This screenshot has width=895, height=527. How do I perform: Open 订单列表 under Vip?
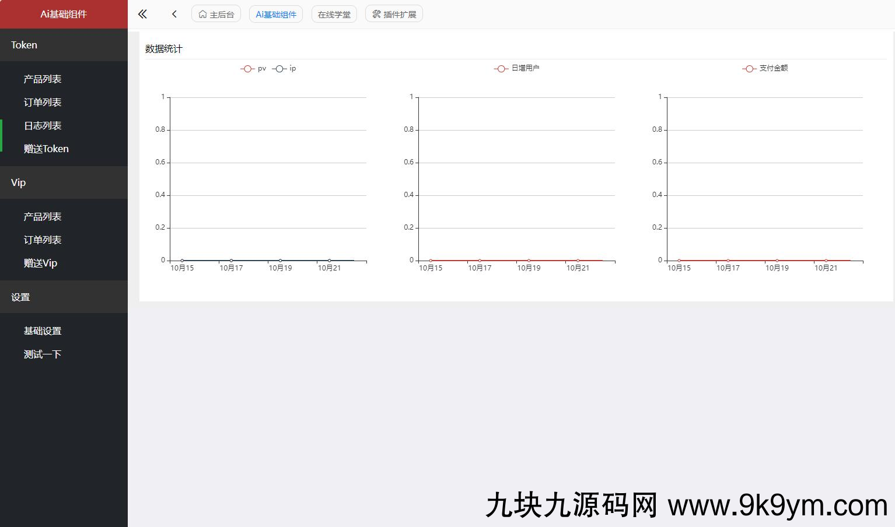(43, 240)
